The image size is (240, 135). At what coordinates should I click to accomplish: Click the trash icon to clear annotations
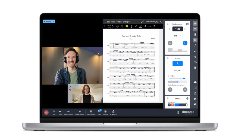(154, 26)
